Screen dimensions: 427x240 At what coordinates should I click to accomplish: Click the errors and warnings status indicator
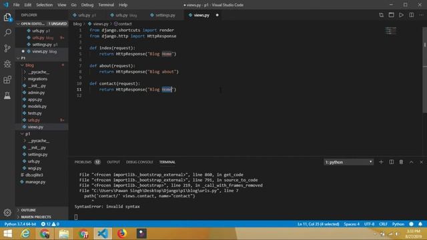[x=50, y=224]
